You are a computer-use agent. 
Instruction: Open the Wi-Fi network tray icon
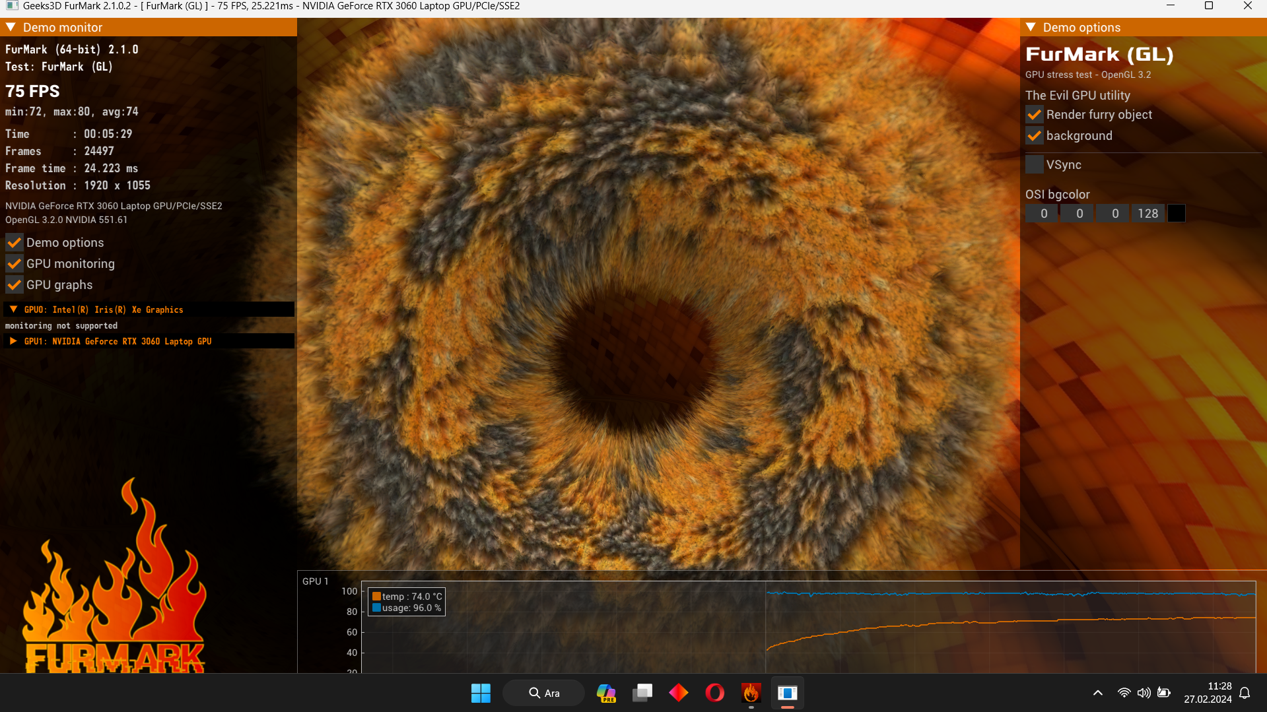[x=1124, y=693]
